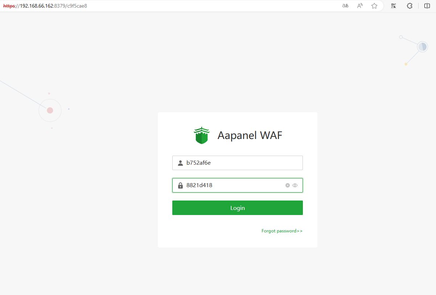The width and height of the screenshot is (436, 295).
Task: Open the split screen icon
Action: 427,6
